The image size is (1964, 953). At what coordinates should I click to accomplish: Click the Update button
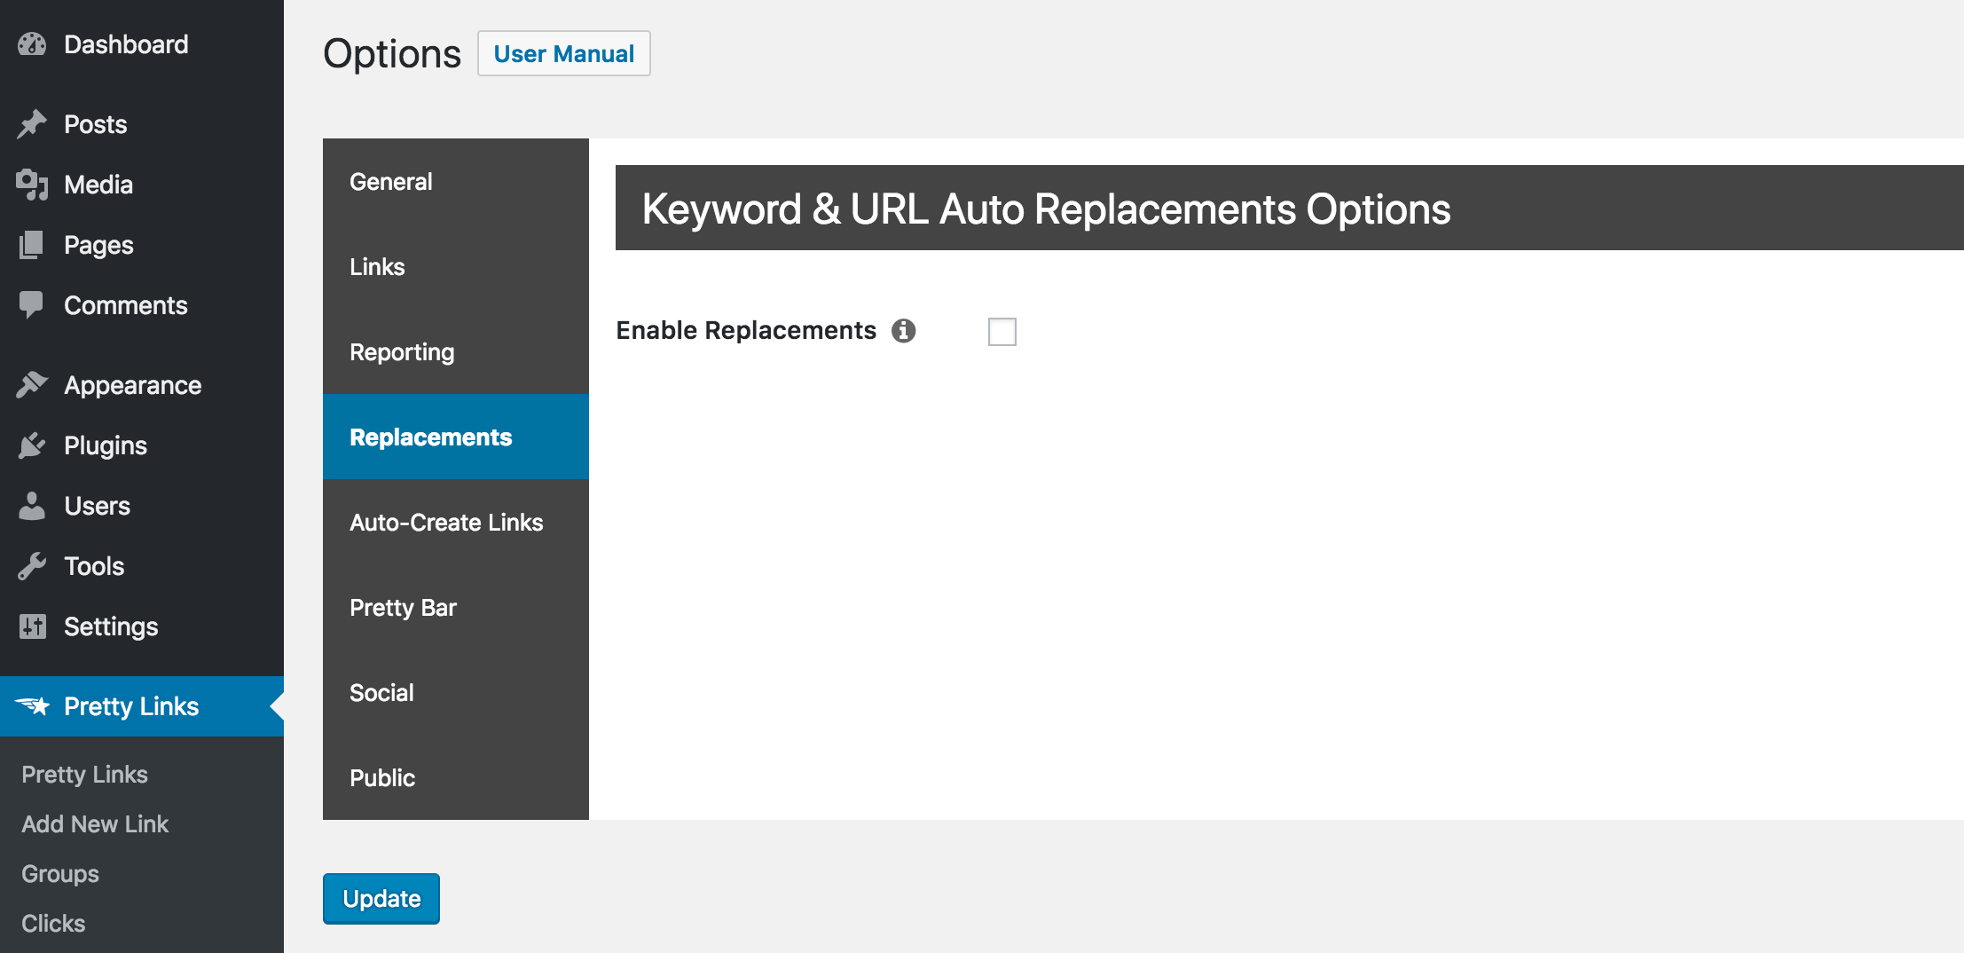(381, 898)
